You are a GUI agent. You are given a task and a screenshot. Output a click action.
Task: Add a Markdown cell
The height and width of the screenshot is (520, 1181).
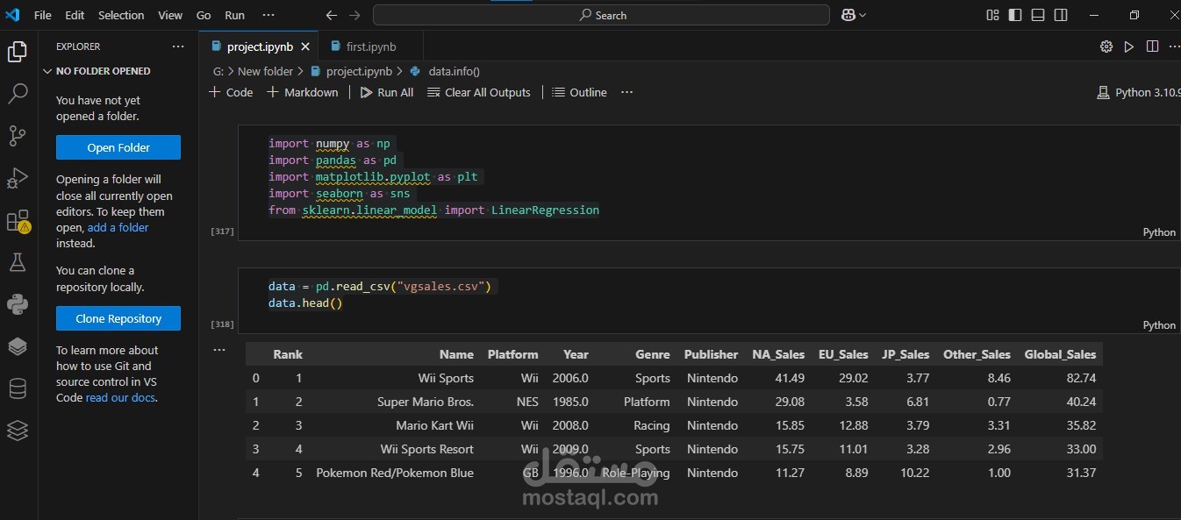pos(303,92)
